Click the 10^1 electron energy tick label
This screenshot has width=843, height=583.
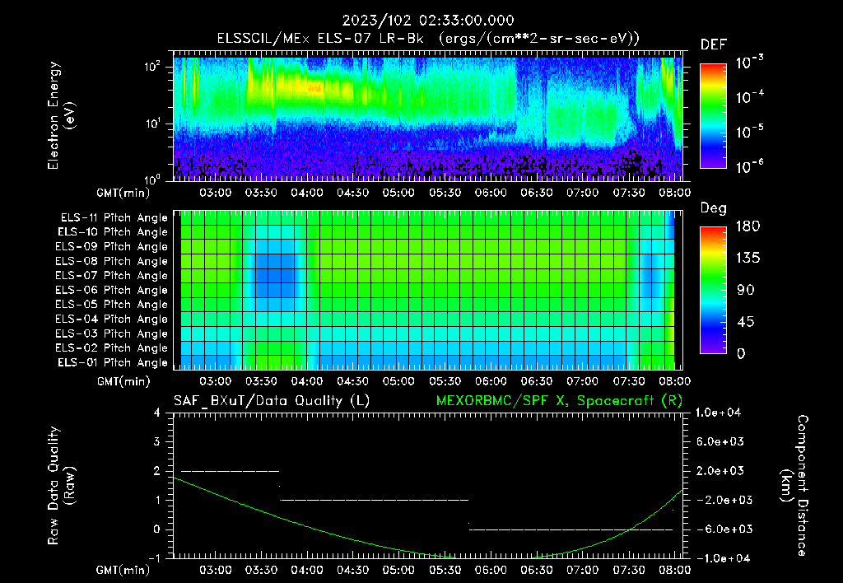[152, 124]
